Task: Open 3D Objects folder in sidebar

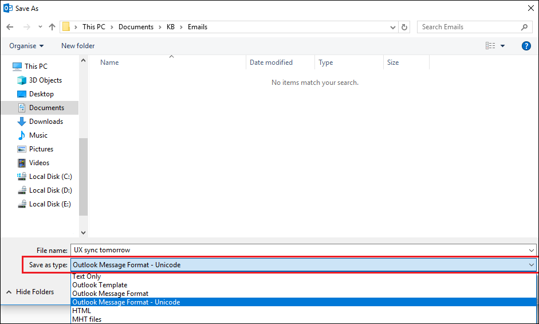Action: [45, 80]
